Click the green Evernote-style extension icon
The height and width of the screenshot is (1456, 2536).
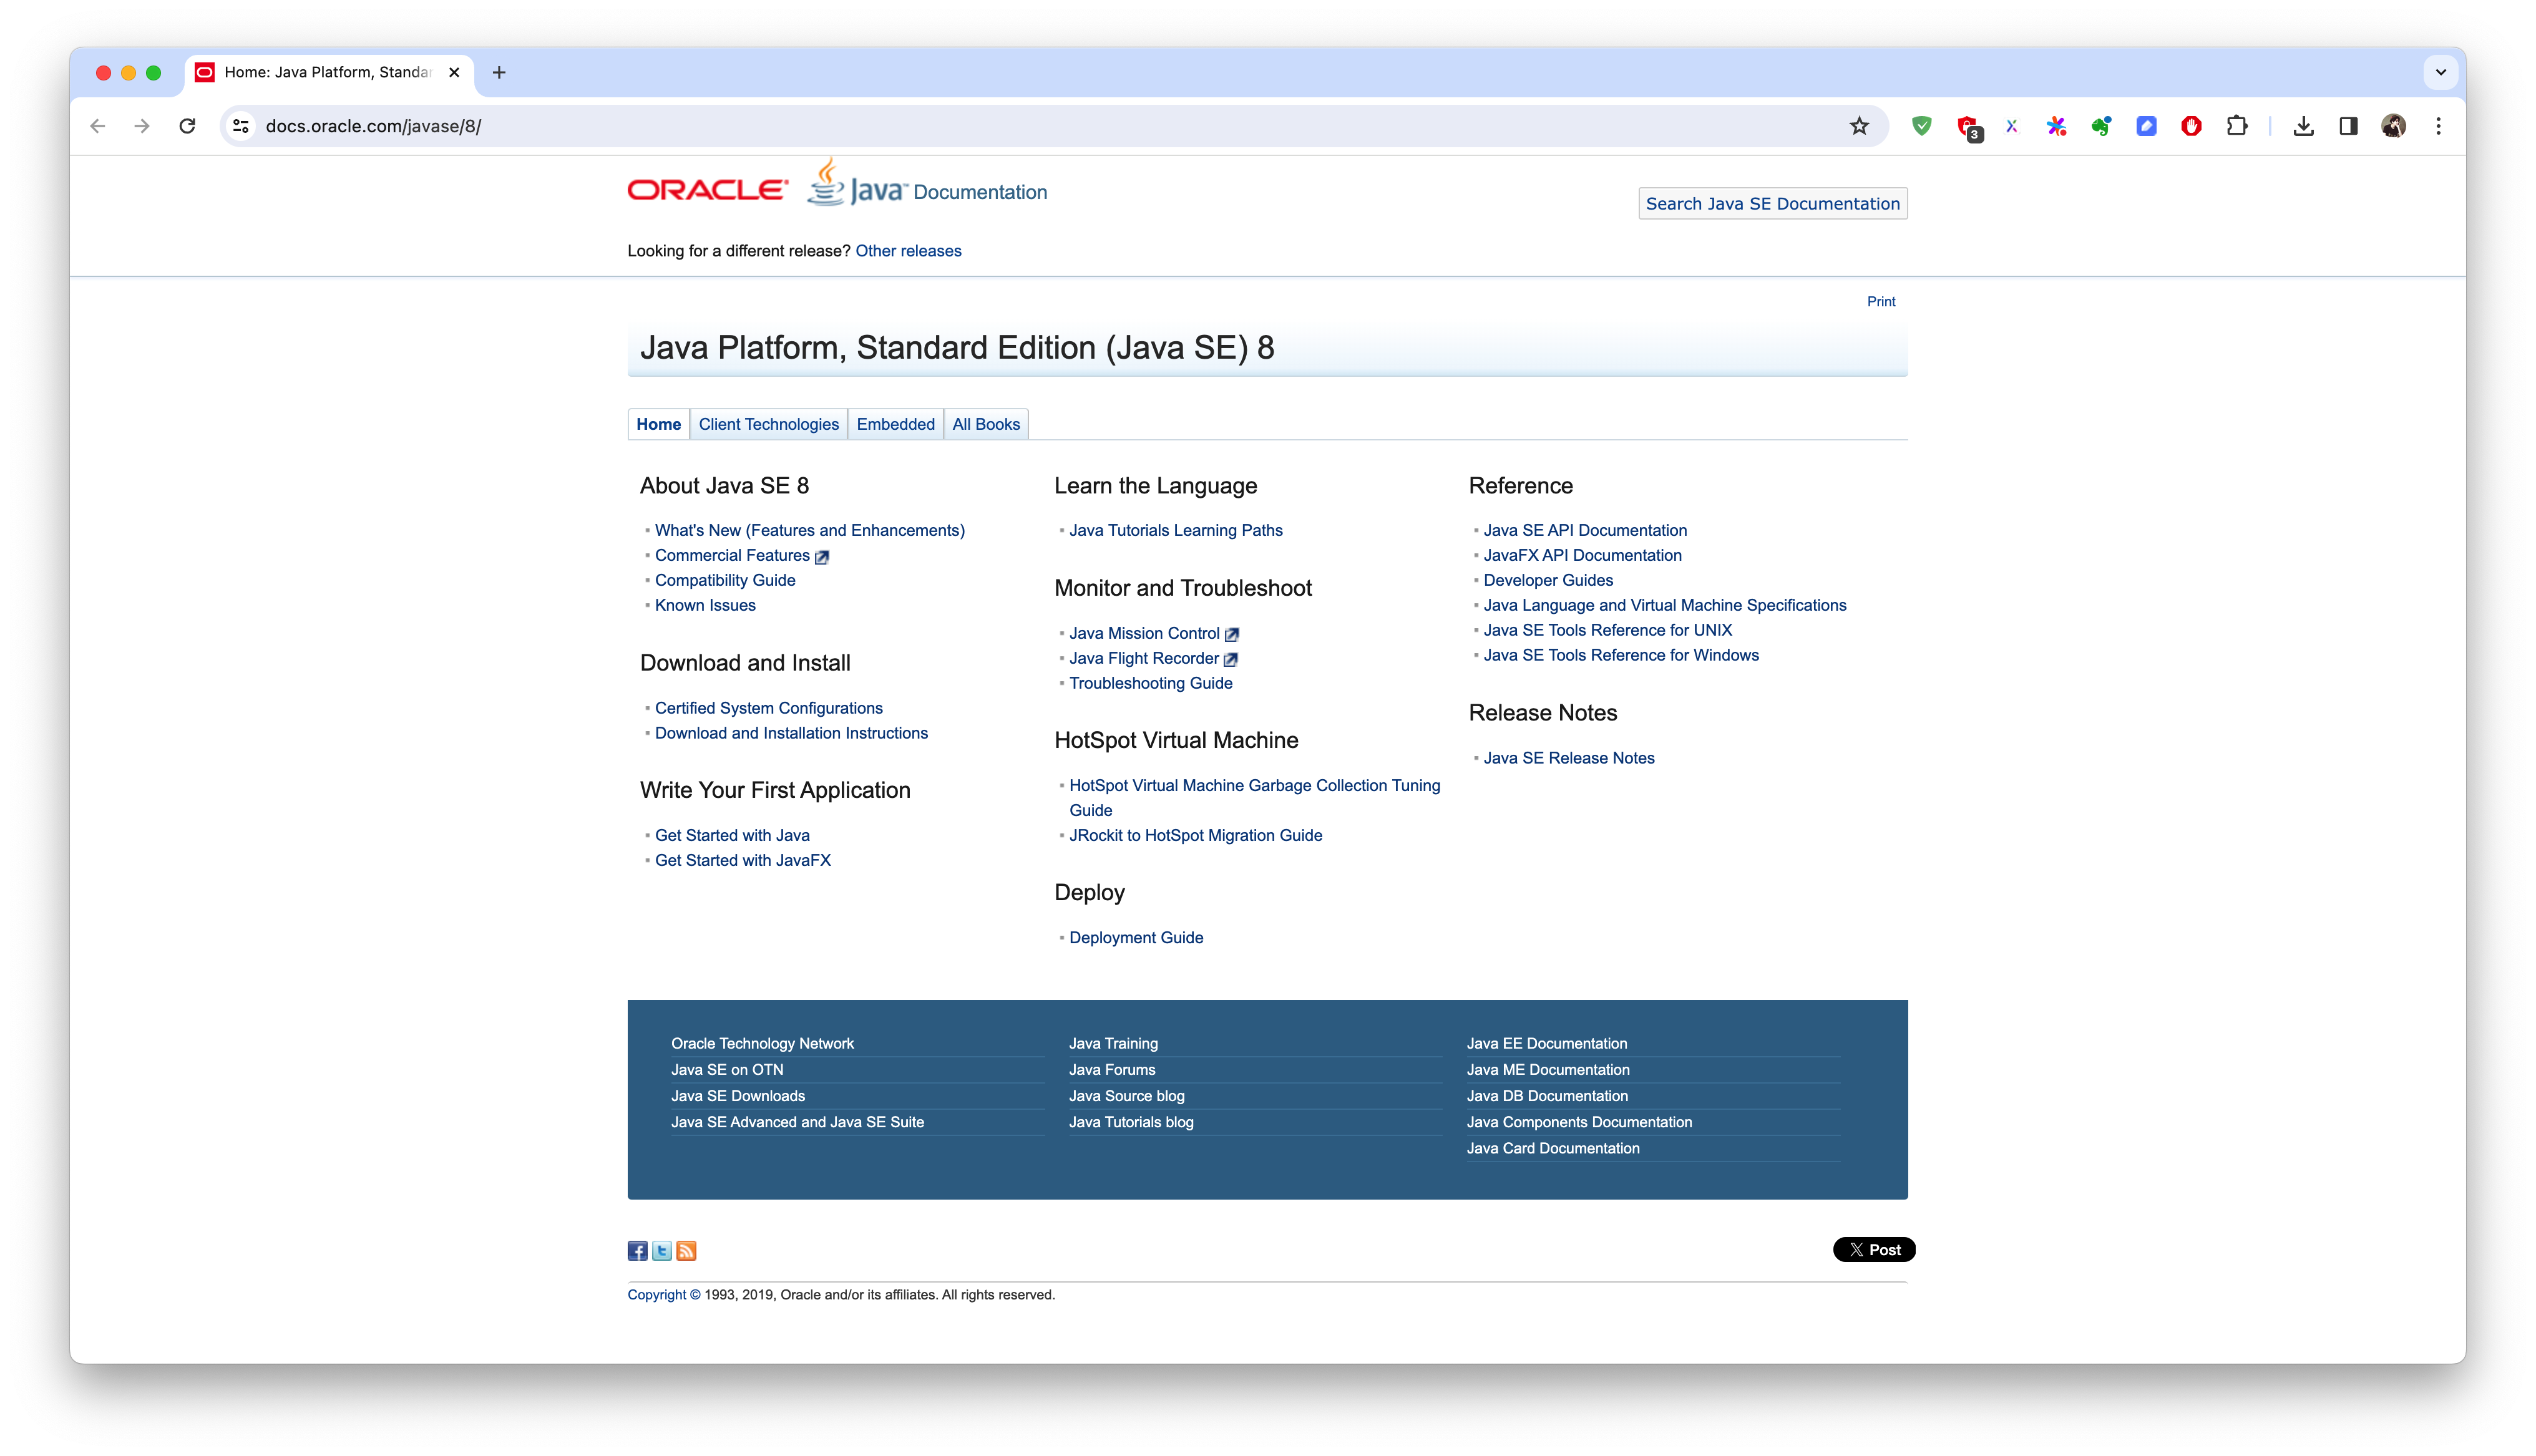(2101, 126)
